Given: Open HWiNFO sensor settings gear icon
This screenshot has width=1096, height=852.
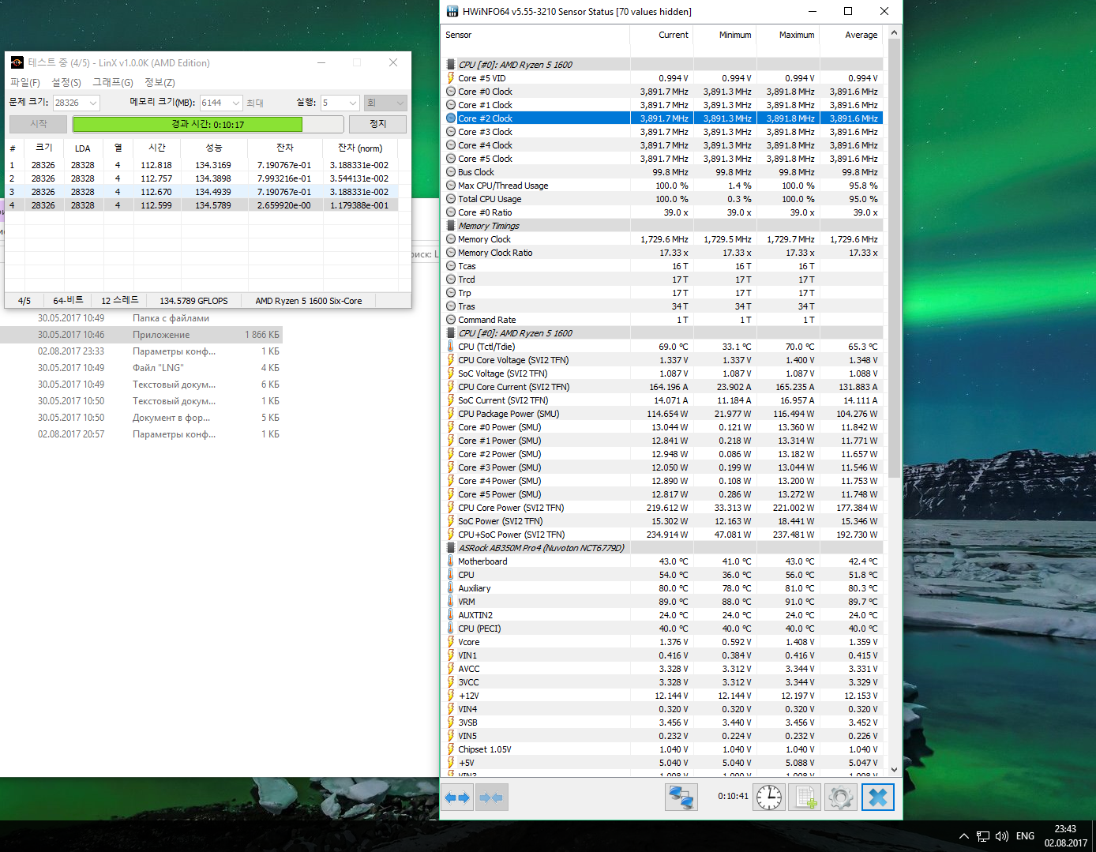Looking at the screenshot, I should 840,798.
